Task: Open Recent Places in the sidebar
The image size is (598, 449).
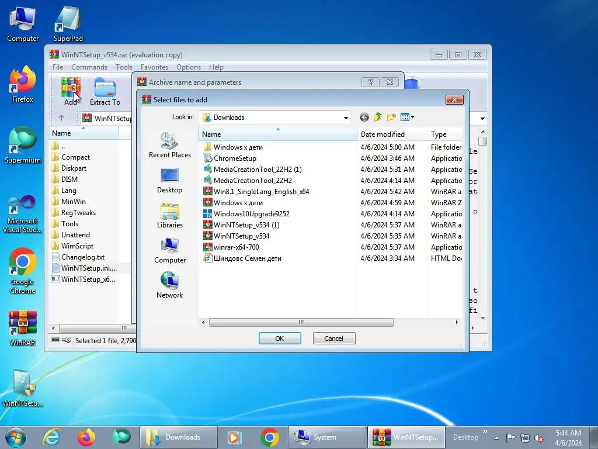Action: pyautogui.click(x=170, y=145)
